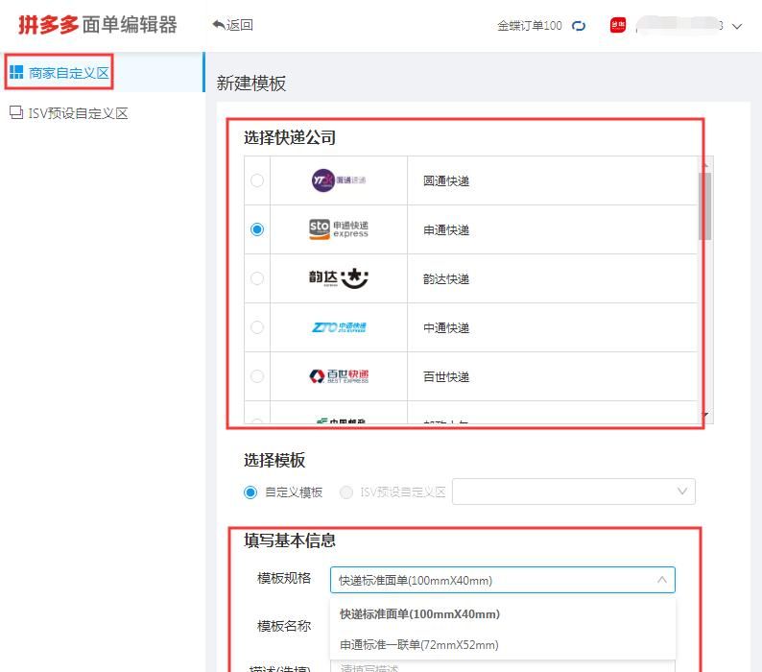This screenshot has width=762, height=672.
Task: Click the 返回 link text
Action: 240,25
